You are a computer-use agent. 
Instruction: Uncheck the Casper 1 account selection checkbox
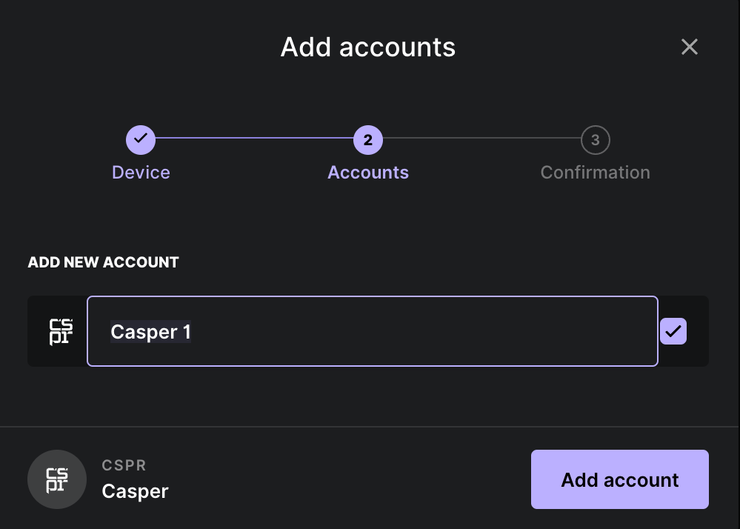[x=673, y=331]
